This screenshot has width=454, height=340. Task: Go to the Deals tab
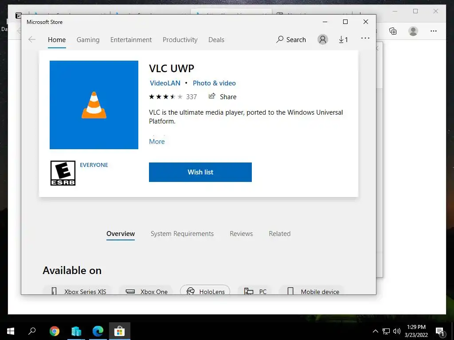(x=216, y=39)
